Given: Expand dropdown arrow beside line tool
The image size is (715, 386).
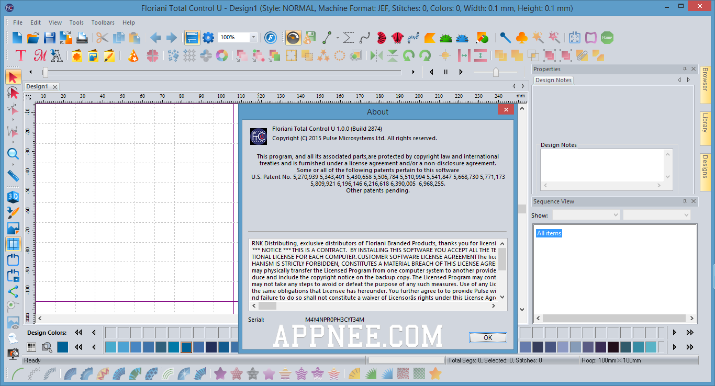Looking at the screenshot, I should (338, 38).
